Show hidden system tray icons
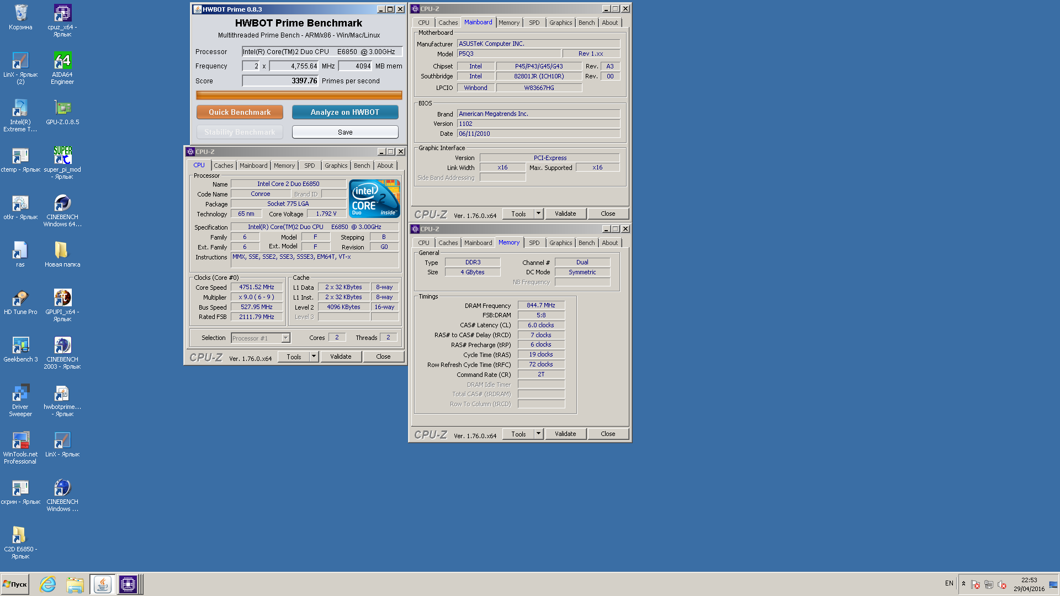 [x=963, y=584]
